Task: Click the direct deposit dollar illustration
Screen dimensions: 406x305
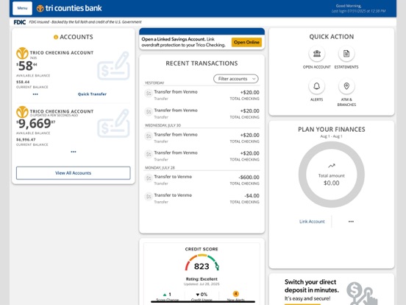Action: (363, 293)
